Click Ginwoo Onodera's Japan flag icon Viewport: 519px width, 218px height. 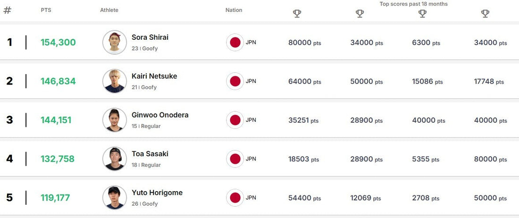(x=235, y=120)
